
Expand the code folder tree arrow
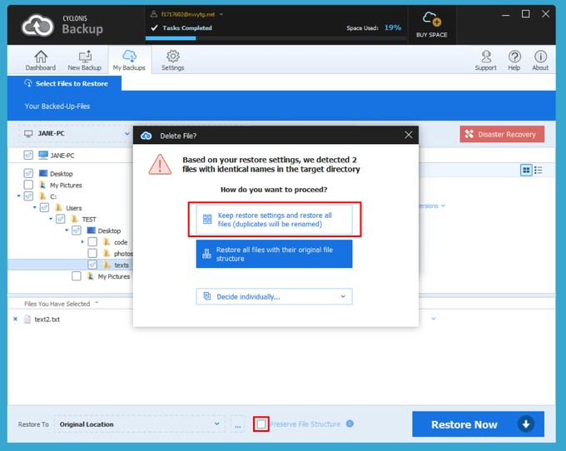point(82,242)
